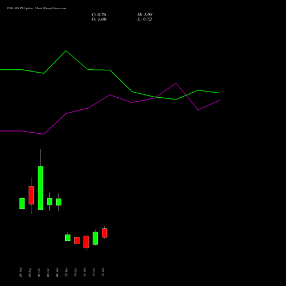The image size is (286, 286).
Task: Select the 06 Oct date label
Action: tap(57, 272)
